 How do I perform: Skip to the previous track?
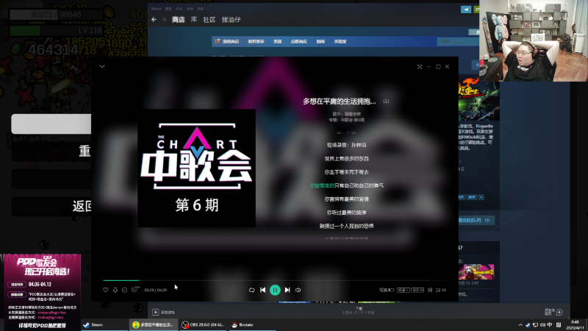click(263, 290)
